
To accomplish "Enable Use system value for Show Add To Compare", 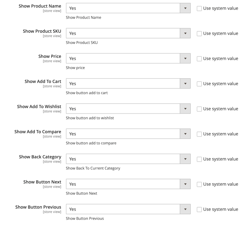I will coord(199,134).
